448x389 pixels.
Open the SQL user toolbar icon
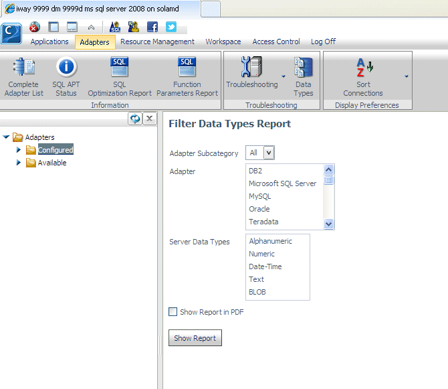[115, 27]
